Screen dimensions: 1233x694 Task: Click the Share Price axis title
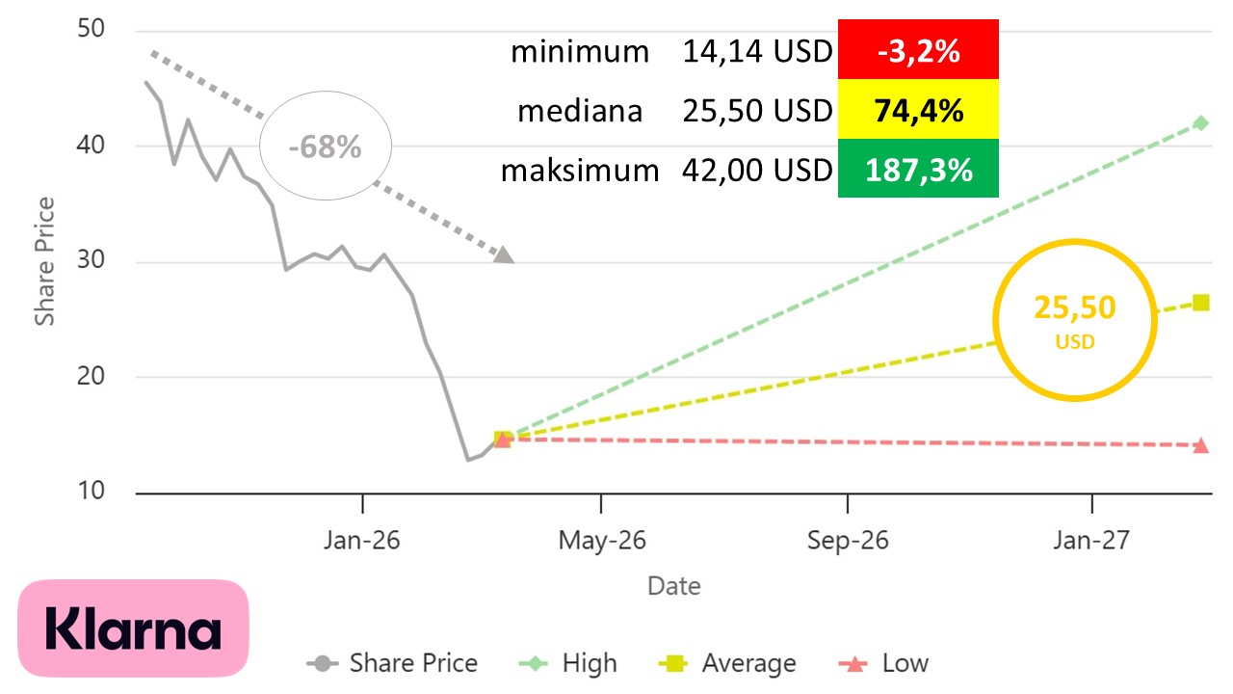[x=45, y=260]
